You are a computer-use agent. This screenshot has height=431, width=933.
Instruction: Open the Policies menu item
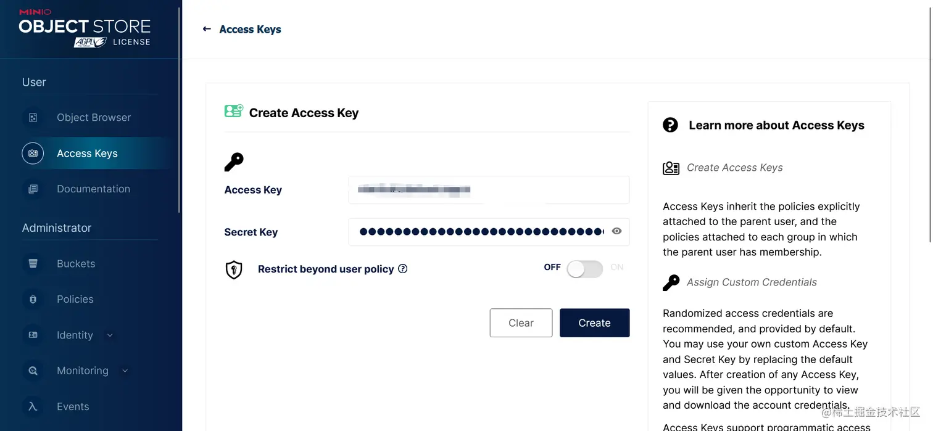[75, 299]
